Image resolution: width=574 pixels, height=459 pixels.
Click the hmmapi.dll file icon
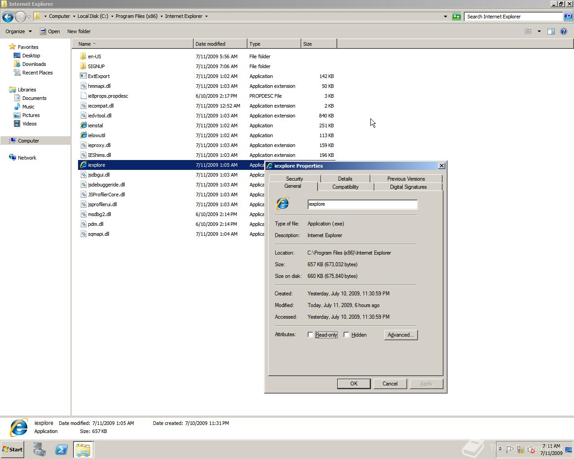click(x=83, y=86)
